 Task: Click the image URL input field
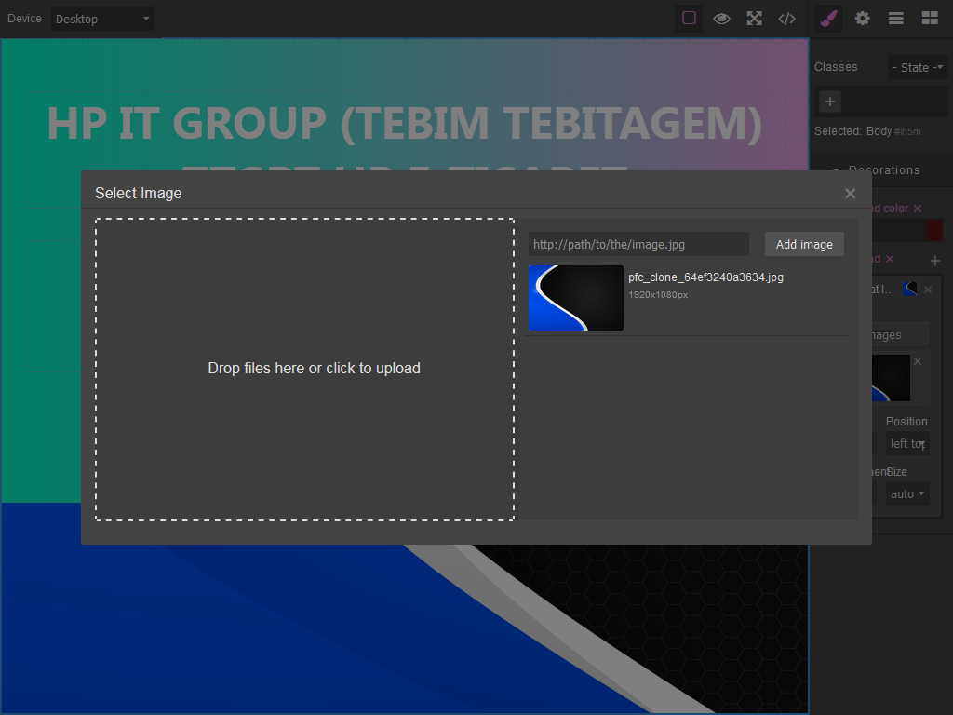(x=638, y=245)
